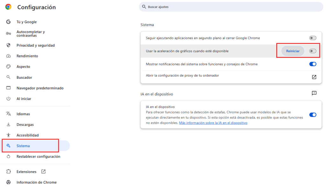Viewport: 326px width, 194px height.
Task: Click the Configuración page title
Action: click(36, 7)
